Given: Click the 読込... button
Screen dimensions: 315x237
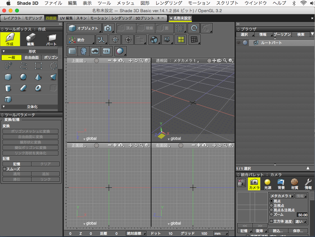Looking at the screenshot, I should pos(278,231).
